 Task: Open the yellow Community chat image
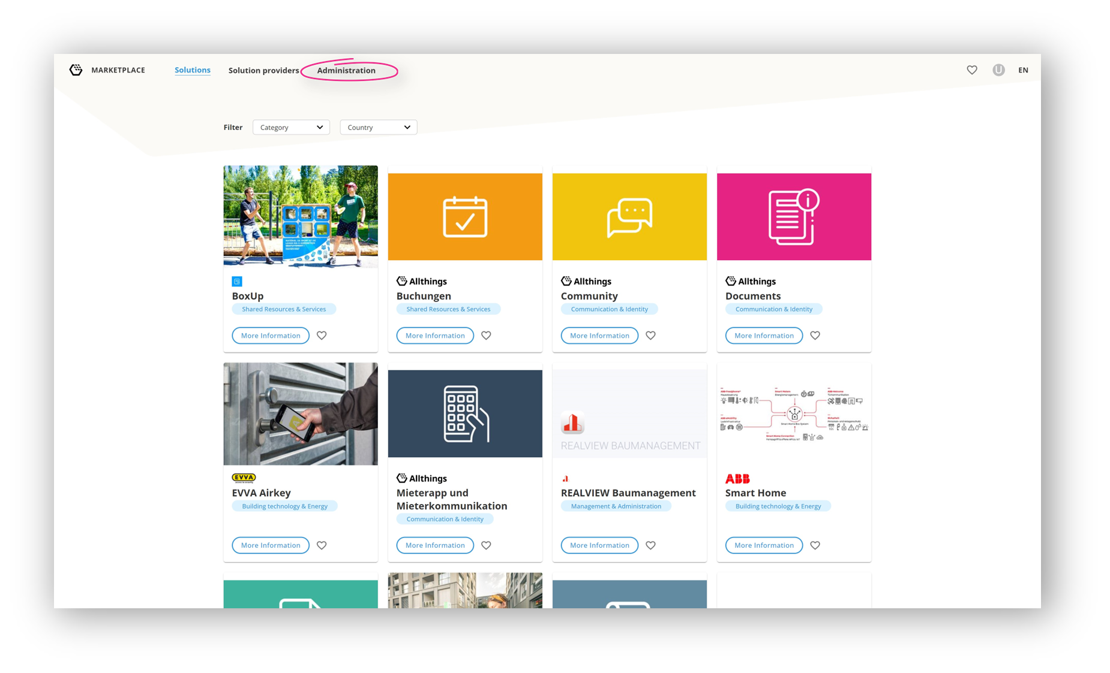pos(629,217)
